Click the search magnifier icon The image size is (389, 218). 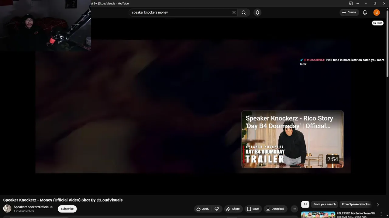(244, 12)
